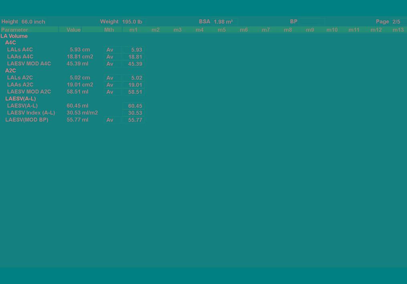This screenshot has width=407, height=284.
Task: Open the Page 2/5 selector
Action: (397, 22)
